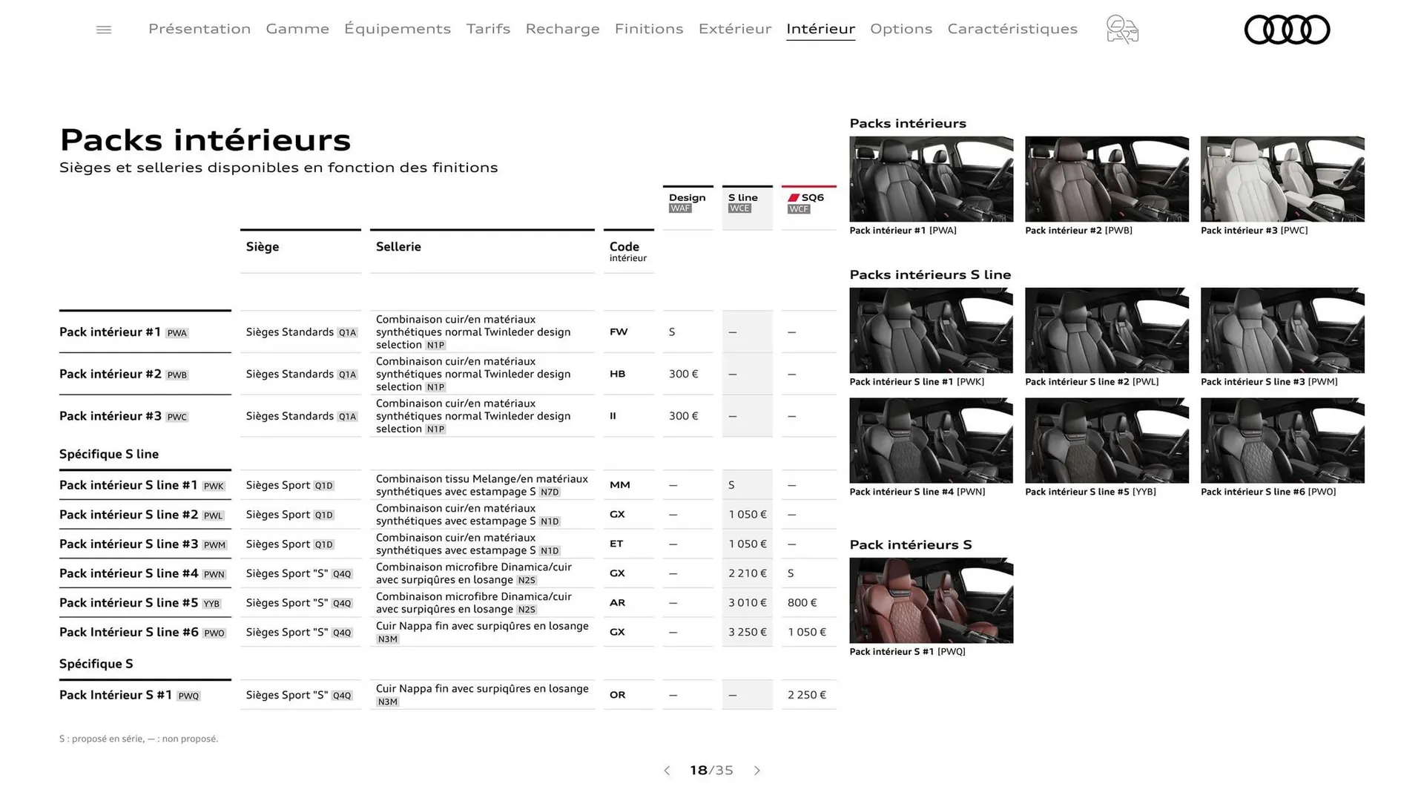
Task: Select the underlined Intérieur tab
Action: (820, 29)
